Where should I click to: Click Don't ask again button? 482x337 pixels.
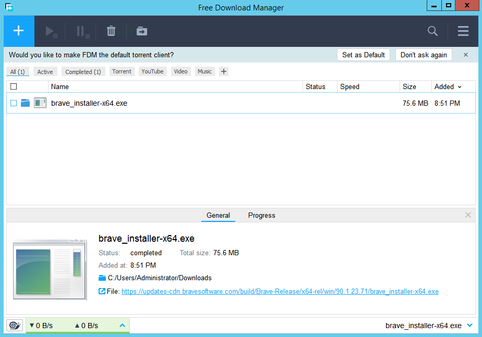pos(424,55)
